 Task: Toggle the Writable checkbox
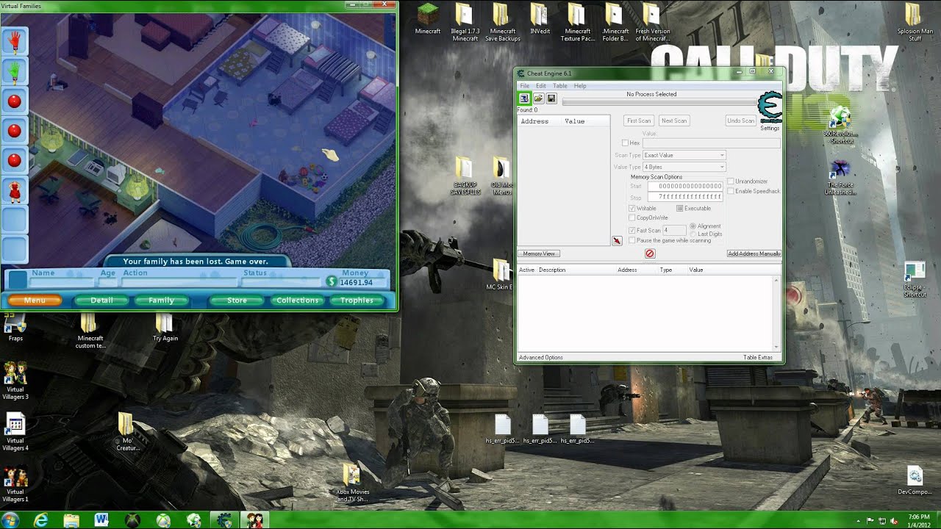[x=632, y=209]
